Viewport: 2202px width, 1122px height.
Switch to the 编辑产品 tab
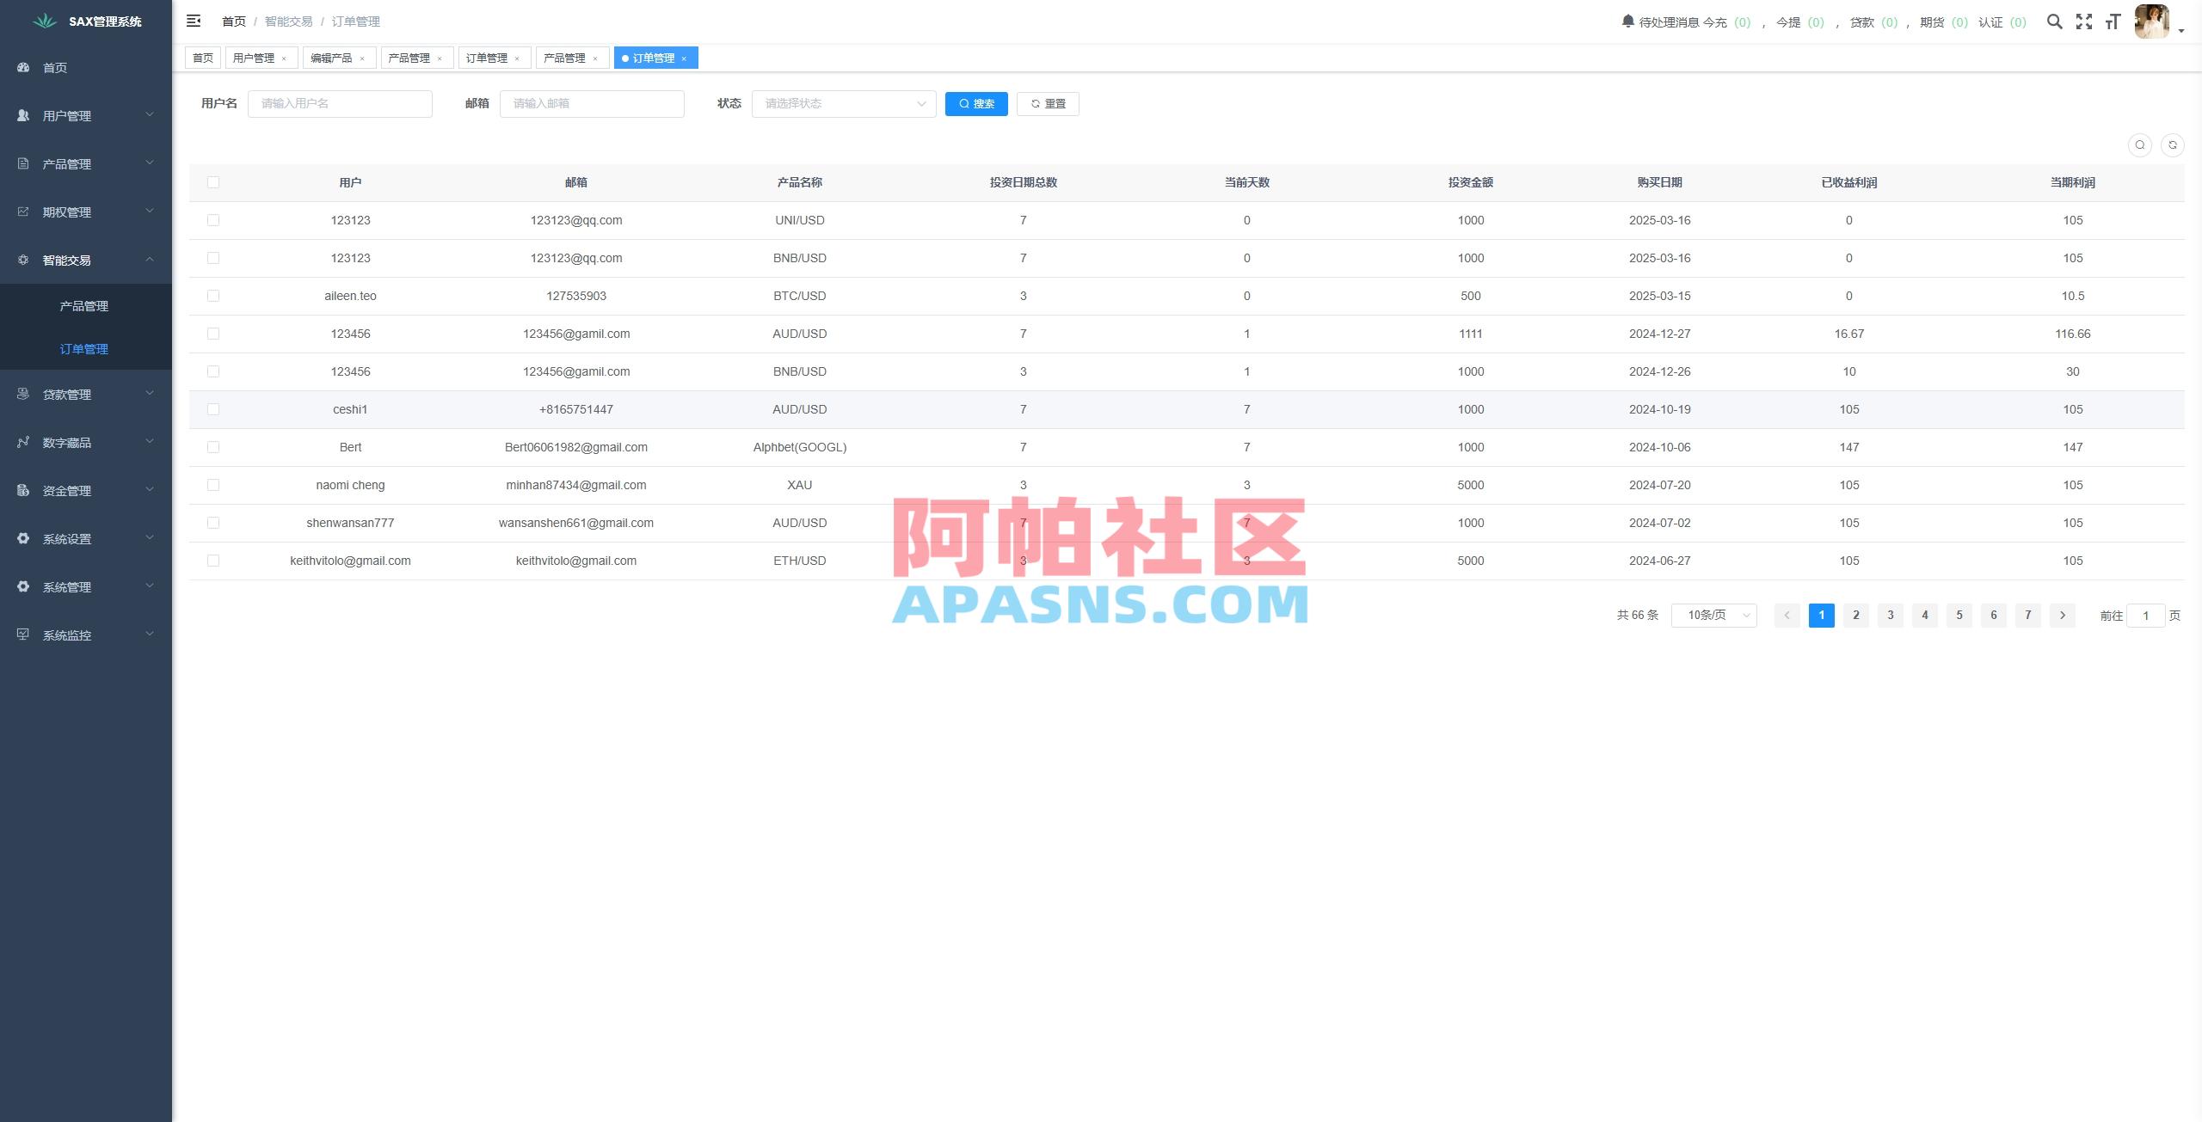[x=334, y=58]
